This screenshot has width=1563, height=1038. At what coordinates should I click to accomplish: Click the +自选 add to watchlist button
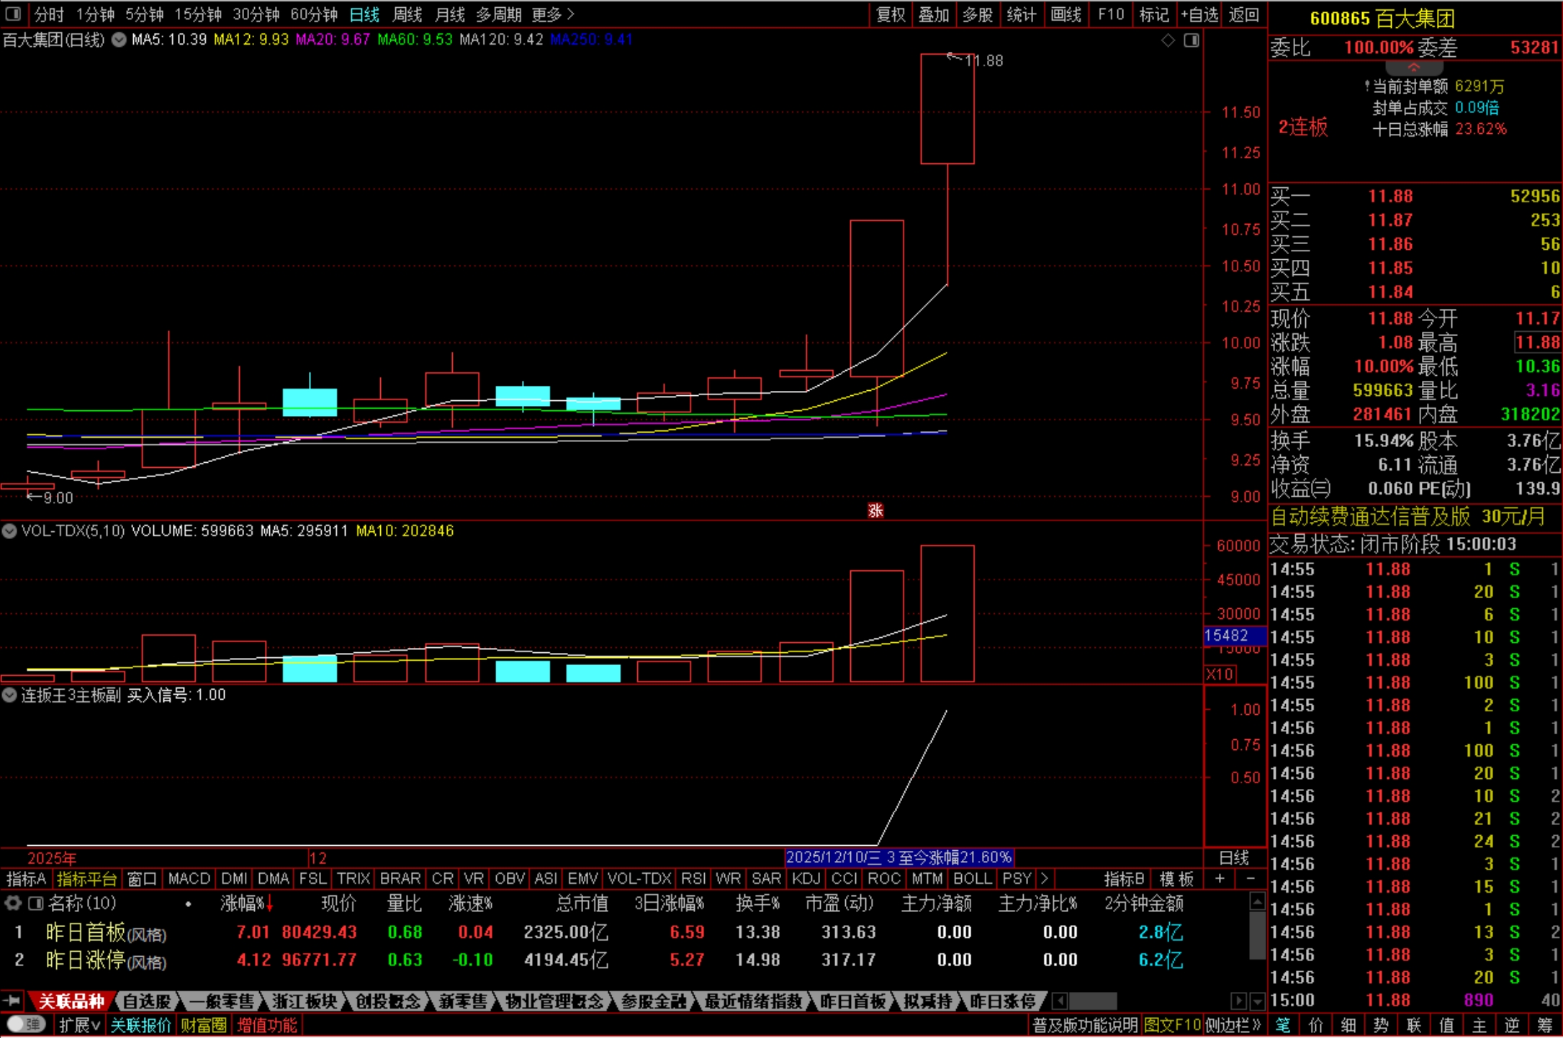point(1199,14)
